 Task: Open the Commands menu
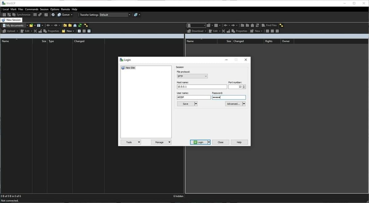click(32, 9)
